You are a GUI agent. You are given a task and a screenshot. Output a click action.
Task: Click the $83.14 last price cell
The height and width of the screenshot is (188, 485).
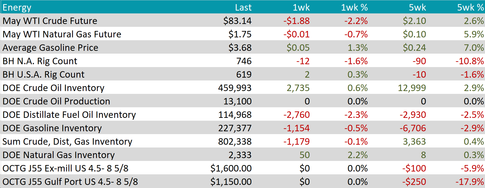point(237,21)
